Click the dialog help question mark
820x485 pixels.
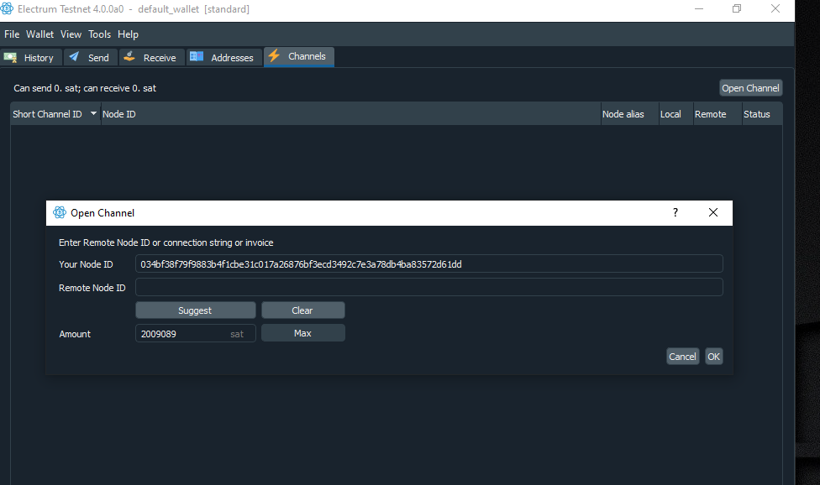(675, 212)
